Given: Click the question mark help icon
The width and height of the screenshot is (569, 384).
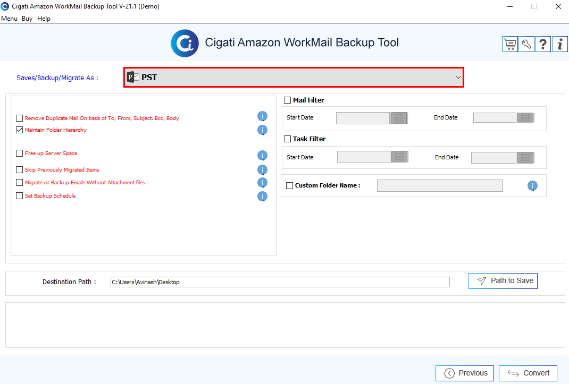Looking at the screenshot, I should point(543,44).
